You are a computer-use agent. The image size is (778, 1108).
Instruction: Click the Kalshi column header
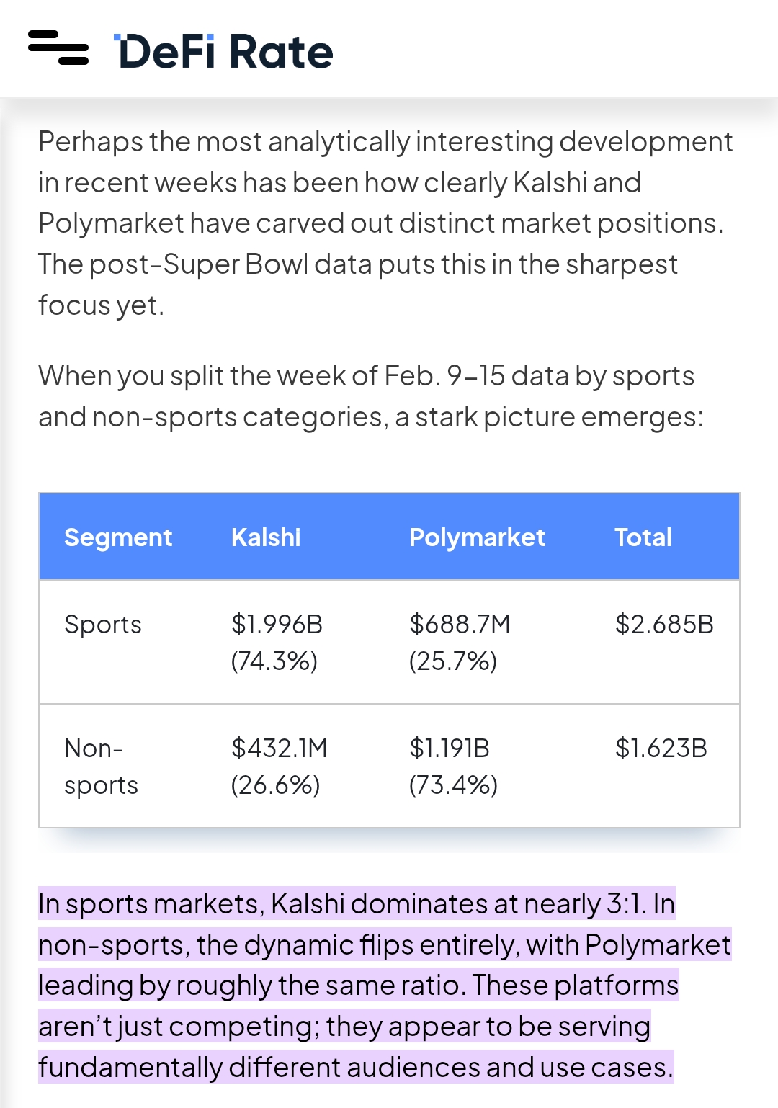pos(266,537)
